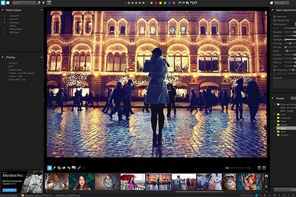Collapse the Basic Adjustments panel
Image resolution: width=296 pixels, height=197 pixels.
pyautogui.click(x=273, y=10)
